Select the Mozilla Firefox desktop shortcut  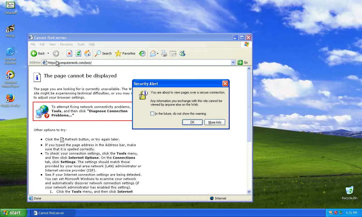tap(10, 101)
